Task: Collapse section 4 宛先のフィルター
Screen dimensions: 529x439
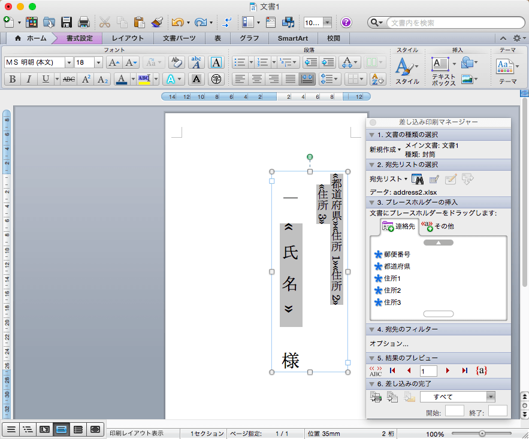Action: [372, 329]
